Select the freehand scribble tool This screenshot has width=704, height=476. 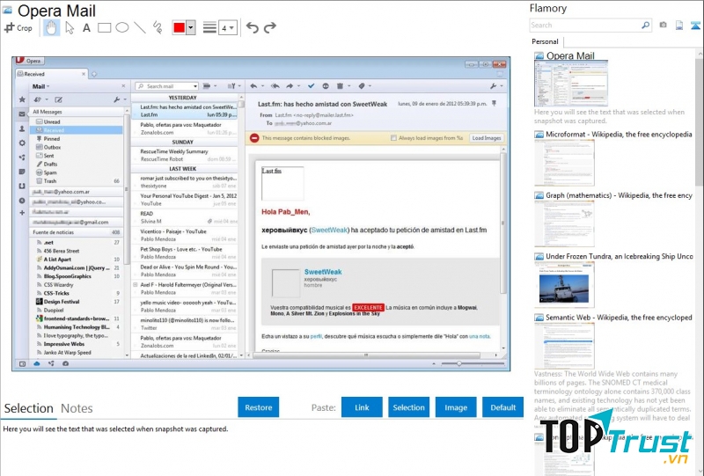[x=158, y=28]
